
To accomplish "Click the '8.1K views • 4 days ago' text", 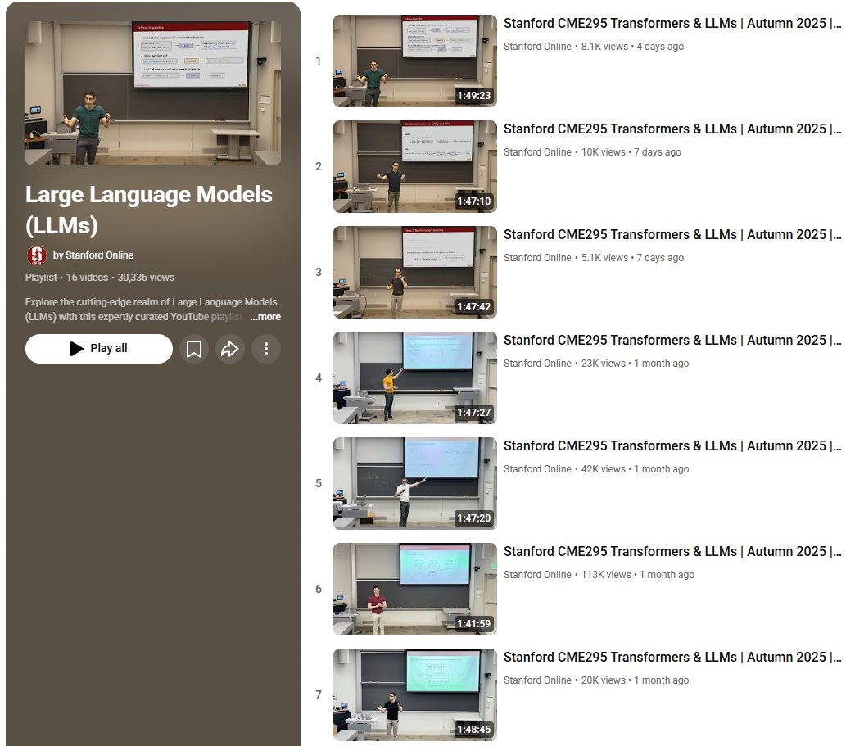I will (632, 47).
